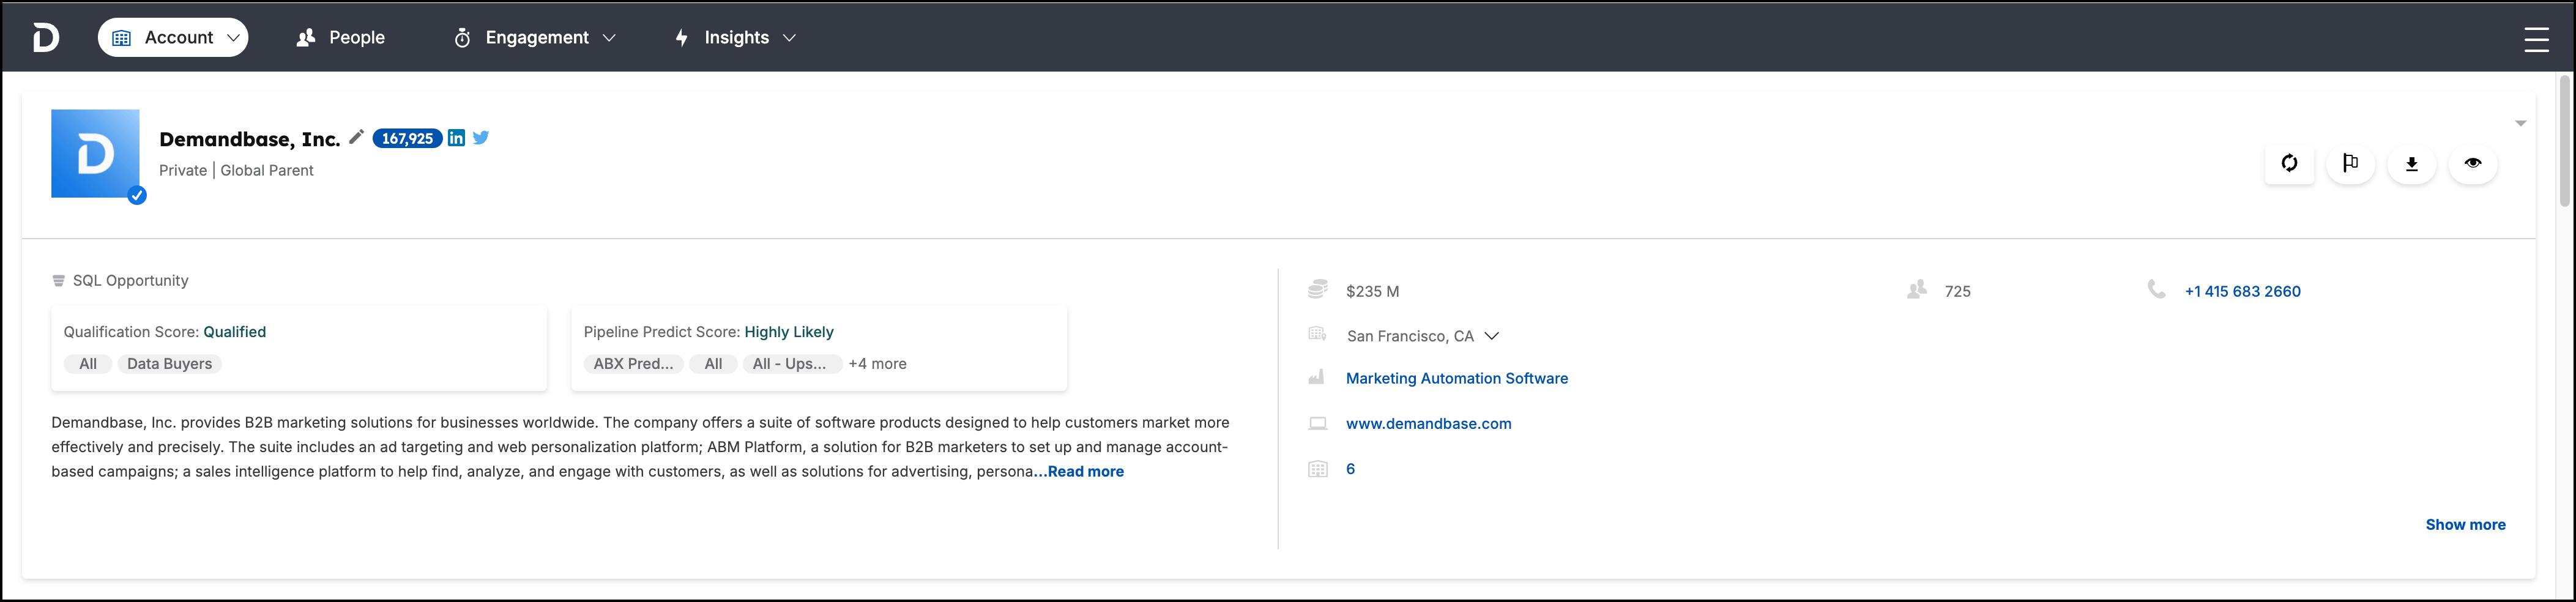Open the Account menu
The width and height of the screenshot is (2576, 602).
173,38
